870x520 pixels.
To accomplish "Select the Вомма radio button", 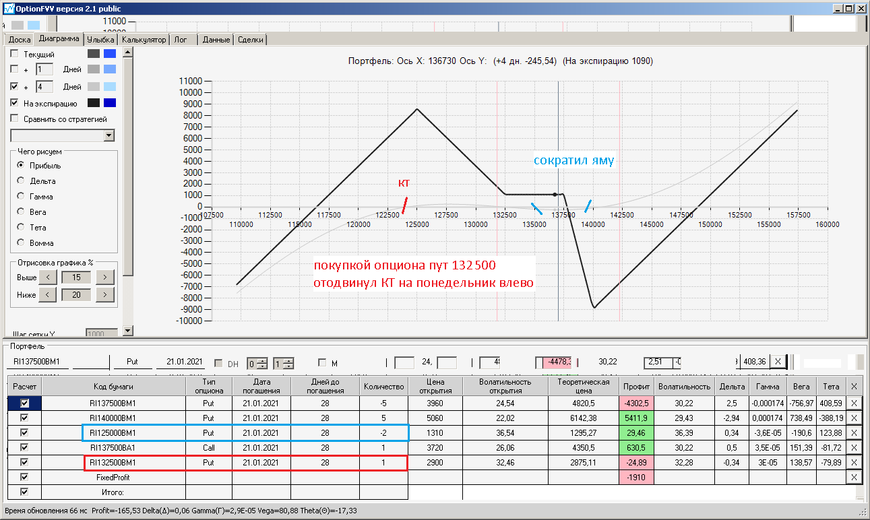I will (x=21, y=242).
